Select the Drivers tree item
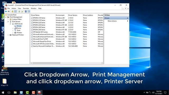This screenshot has width=169, height=95. coord(19,26)
